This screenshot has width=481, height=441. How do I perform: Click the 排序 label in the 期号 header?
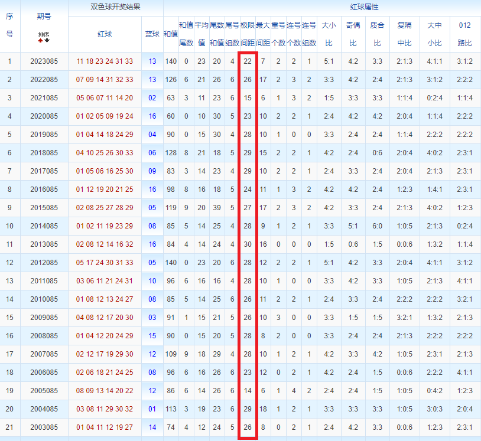tap(44, 34)
